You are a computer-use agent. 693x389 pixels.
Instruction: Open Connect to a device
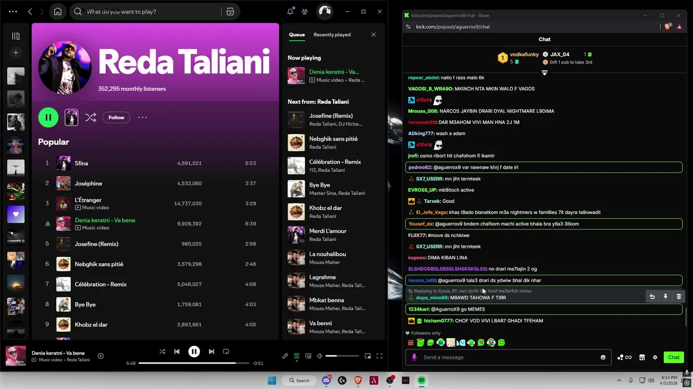[x=308, y=356]
